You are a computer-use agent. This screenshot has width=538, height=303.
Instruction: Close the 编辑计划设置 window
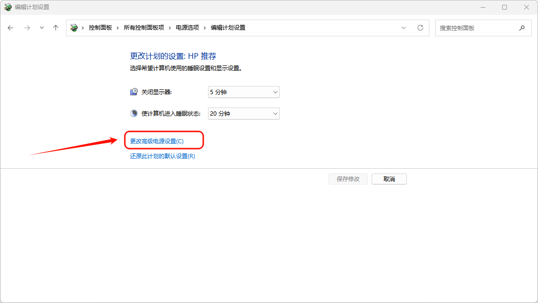(527, 7)
